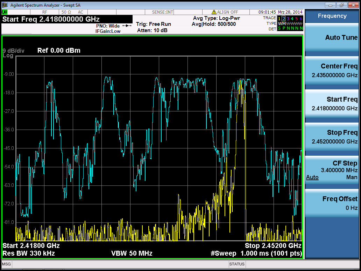Screen dimensions: 361x271
Task: Select blue trace 6 indicator
Action: pos(301,18)
